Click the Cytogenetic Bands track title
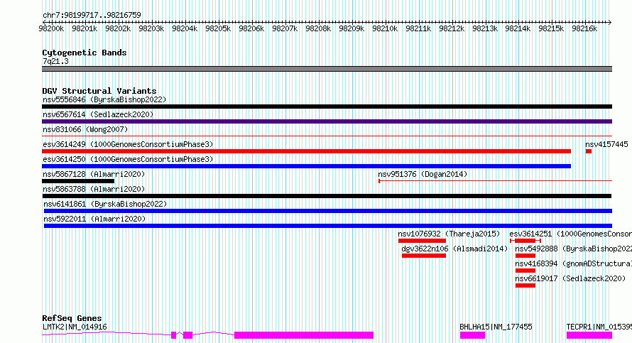The width and height of the screenshot is (632, 343). (x=85, y=53)
